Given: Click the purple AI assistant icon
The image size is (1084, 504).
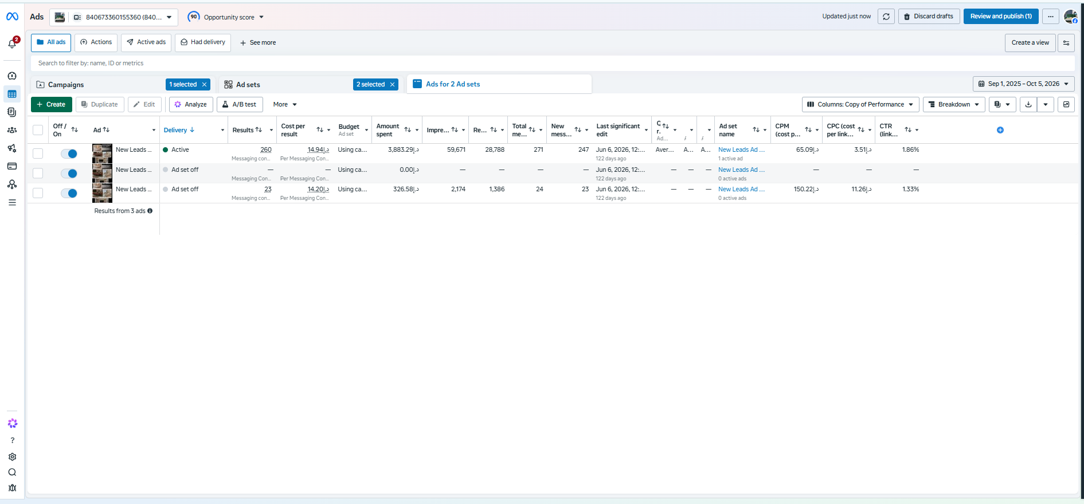Looking at the screenshot, I should point(12,423).
